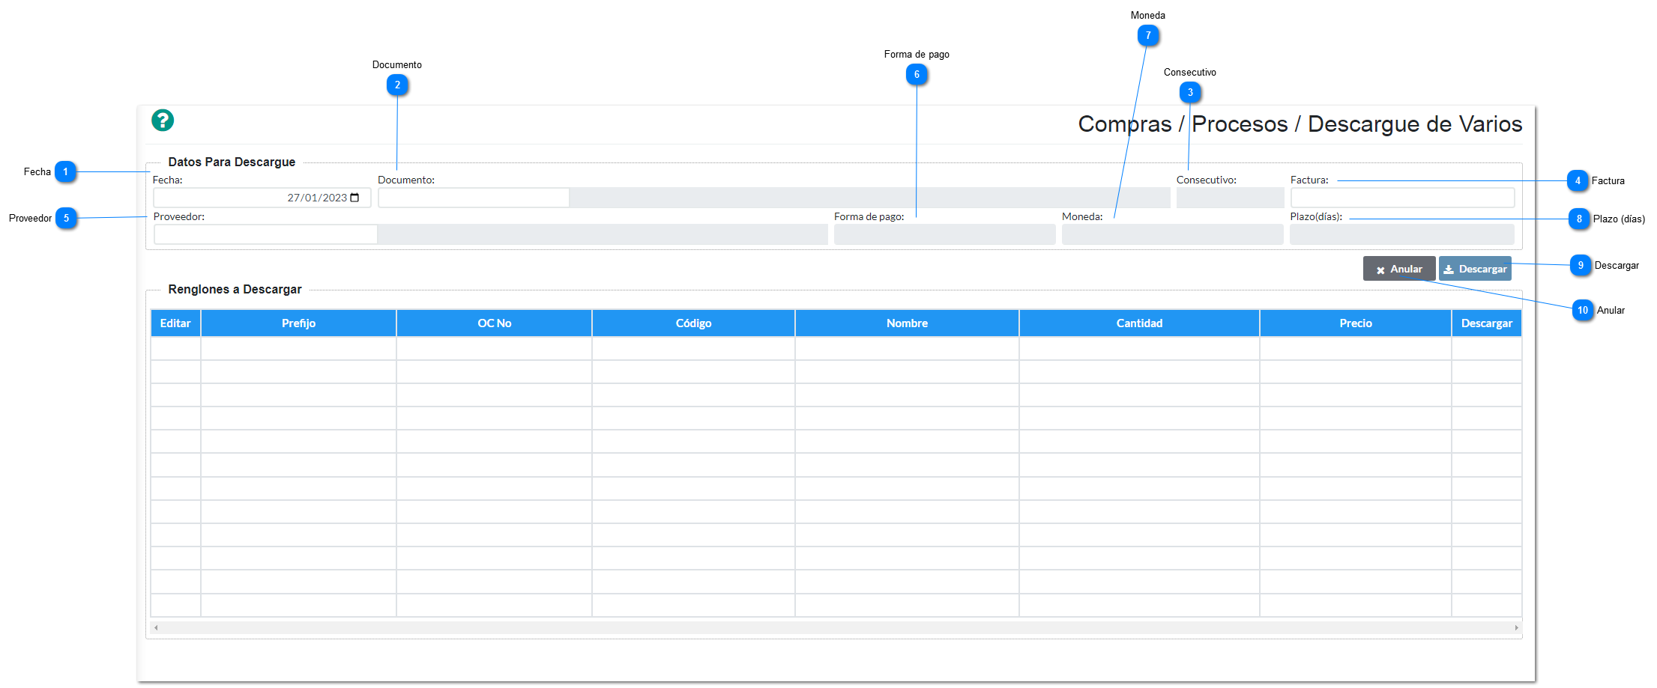Click the Datos Para Descargue section title

coord(232,162)
